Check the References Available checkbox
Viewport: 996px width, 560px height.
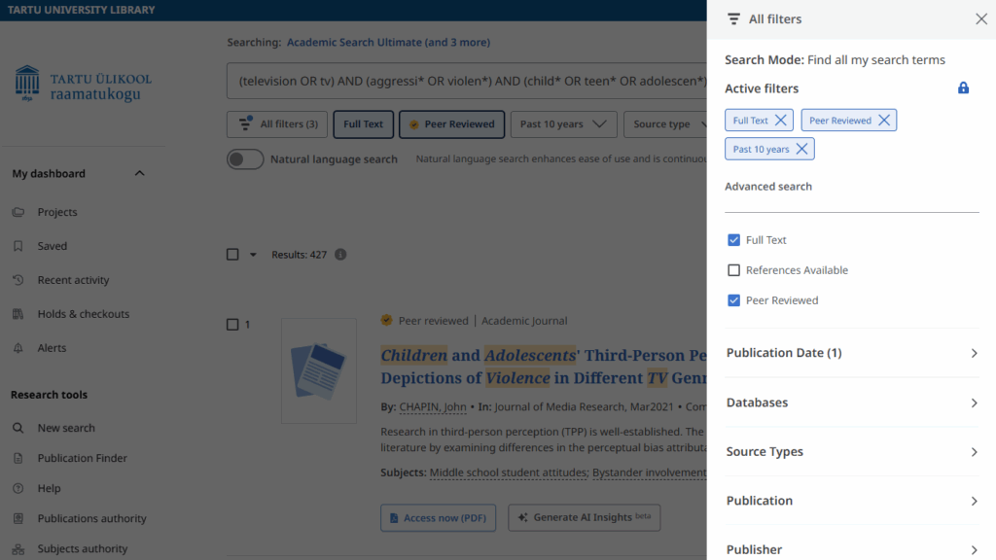(x=734, y=270)
